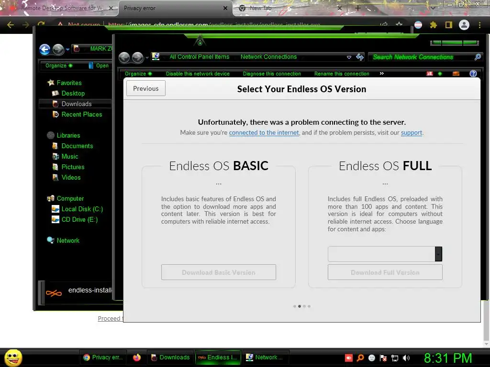Image resolution: width=490 pixels, height=367 pixels.
Task: Open address bar history dropdown arrow
Action: pos(349,57)
